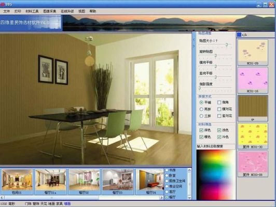Pick a color from the spectrum palette
This screenshot has height=207, width=276.
(x=216, y=175)
